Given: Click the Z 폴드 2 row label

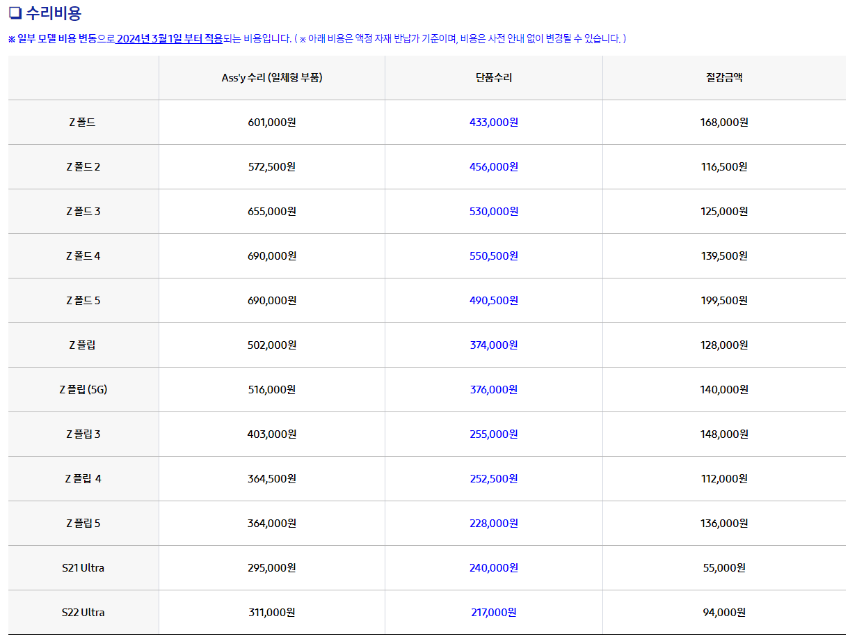Looking at the screenshot, I should click(83, 167).
